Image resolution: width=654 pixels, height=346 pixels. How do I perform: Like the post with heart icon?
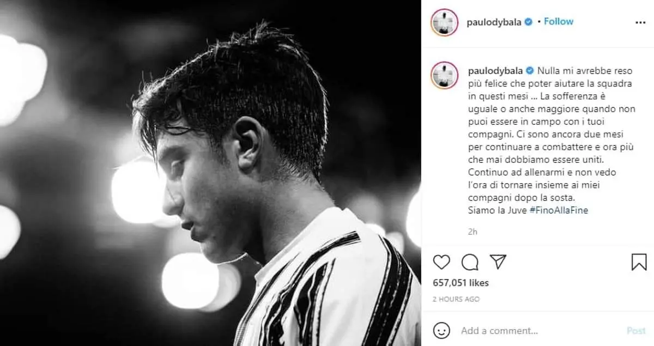(441, 262)
